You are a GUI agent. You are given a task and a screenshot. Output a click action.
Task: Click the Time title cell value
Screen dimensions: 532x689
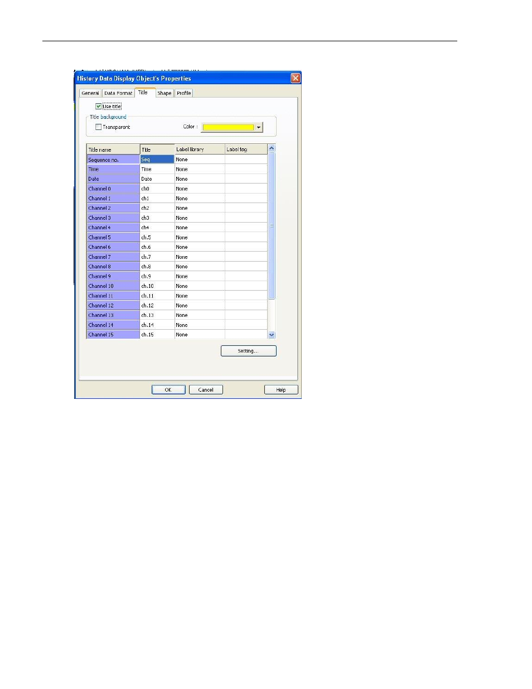click(x=157, y=169)
